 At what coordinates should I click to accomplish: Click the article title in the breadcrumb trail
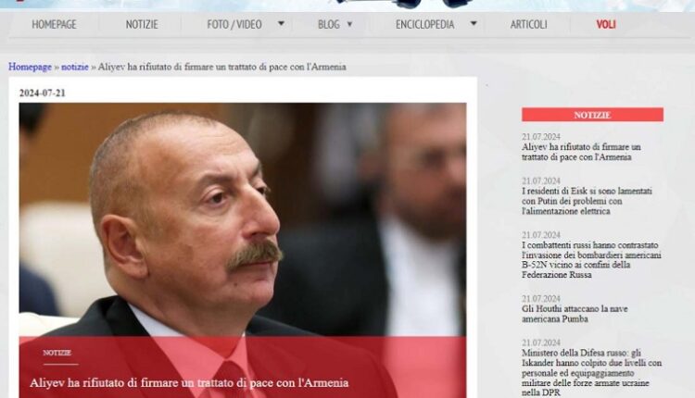point(223,68)
